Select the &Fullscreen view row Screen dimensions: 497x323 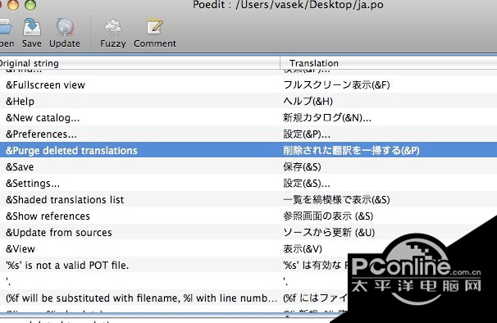(x=248, y=84)
